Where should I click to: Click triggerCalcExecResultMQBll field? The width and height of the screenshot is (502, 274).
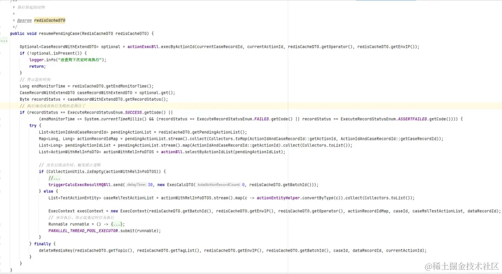(79, 185)
